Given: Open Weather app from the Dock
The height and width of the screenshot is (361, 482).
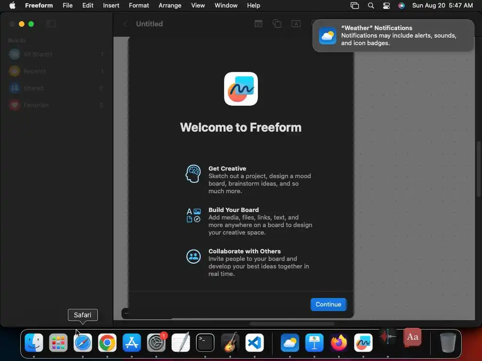Looking at the screenshot, I should click(x=290, y=343).
